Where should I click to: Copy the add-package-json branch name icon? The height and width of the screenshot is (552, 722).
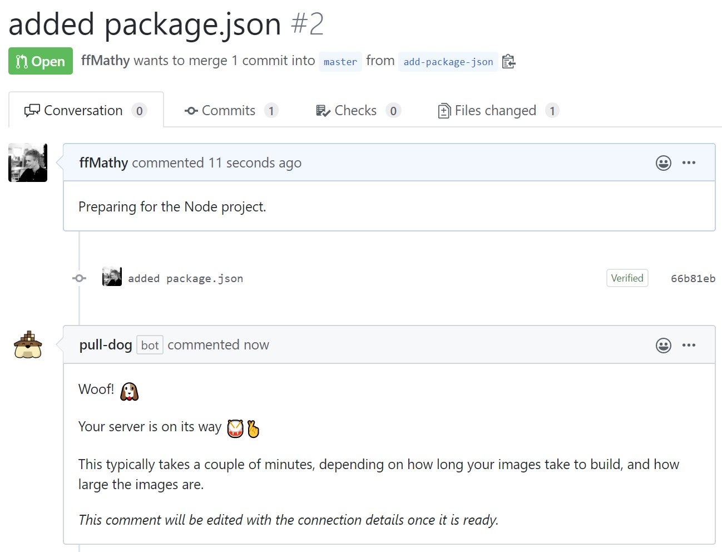(508, 62)
